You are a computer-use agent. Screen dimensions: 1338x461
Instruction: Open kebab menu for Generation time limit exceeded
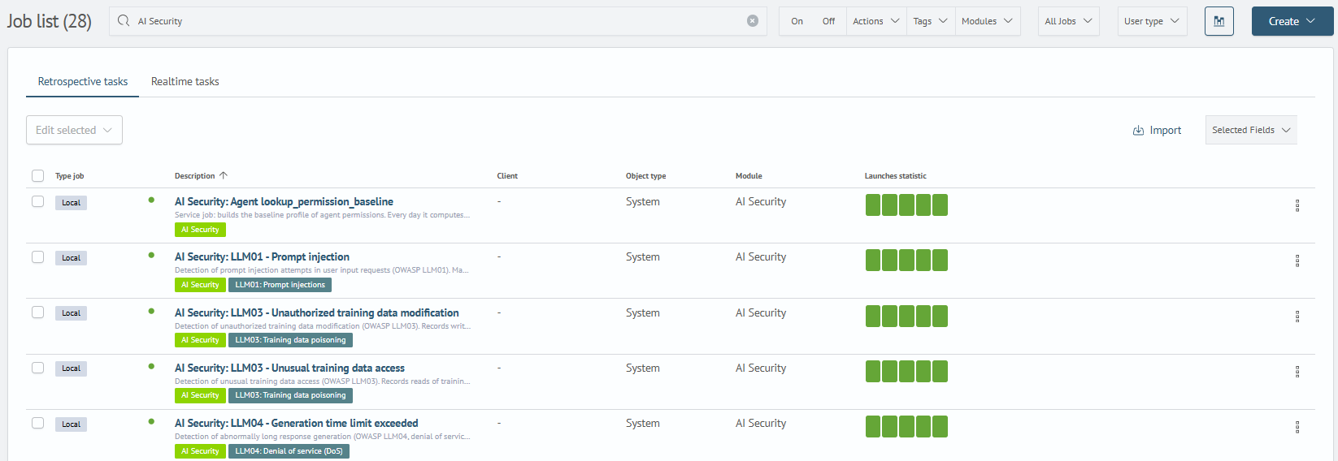(1297, 427)
